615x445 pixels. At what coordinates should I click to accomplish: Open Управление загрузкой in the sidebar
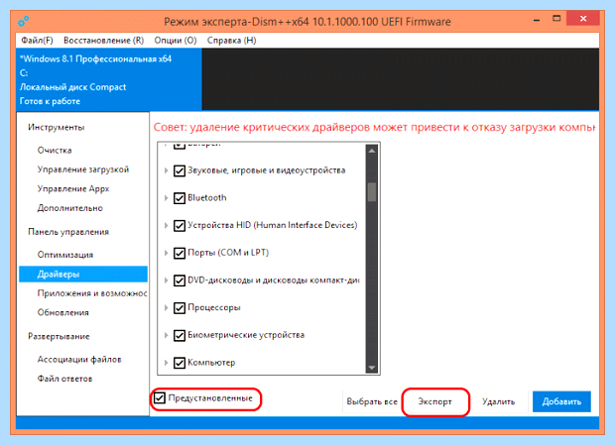[83, 169]
